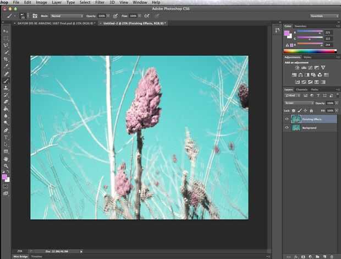Hide the Background layer
The height and width of the screenshot is (259, 341).
[287, 128]
